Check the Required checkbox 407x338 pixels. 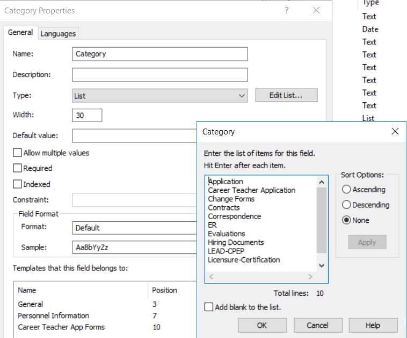pyautogui.click(x=18, y=168)
